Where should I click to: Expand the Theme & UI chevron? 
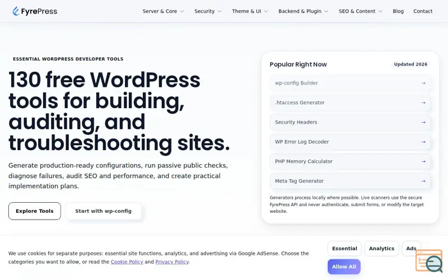(266, 11)
